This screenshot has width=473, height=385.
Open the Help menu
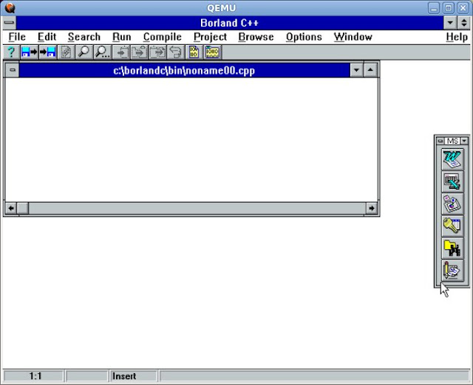[x=457, y=37]
